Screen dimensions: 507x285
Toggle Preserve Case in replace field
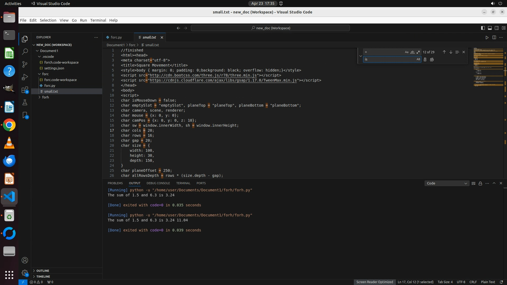point(418,60)
